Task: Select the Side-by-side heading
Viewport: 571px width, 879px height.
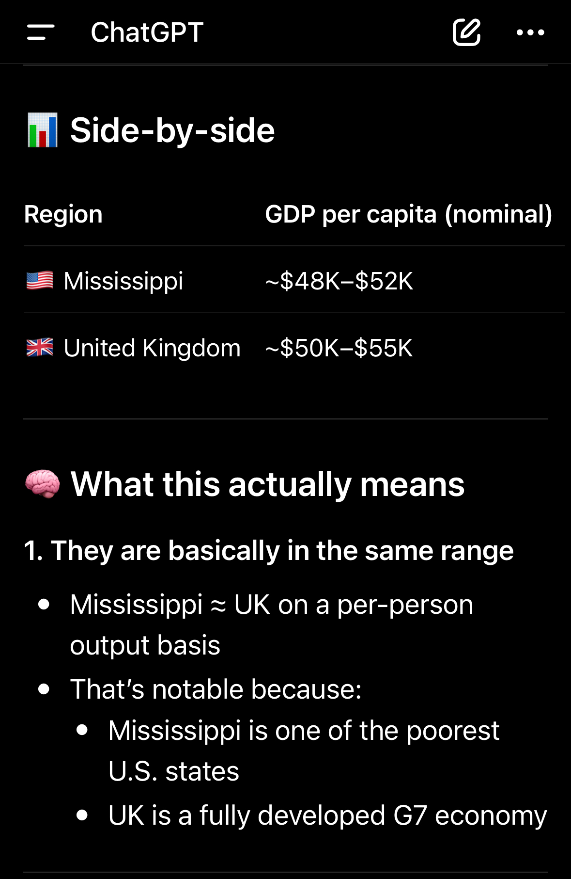Action: (x=172, y=130)
